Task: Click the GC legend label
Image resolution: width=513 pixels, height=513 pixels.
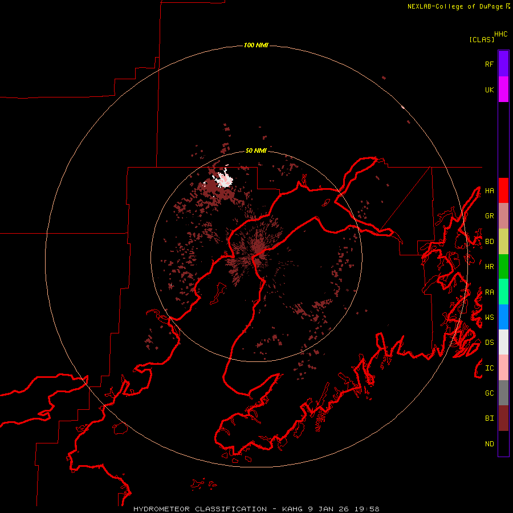Action: click(489, 393)
